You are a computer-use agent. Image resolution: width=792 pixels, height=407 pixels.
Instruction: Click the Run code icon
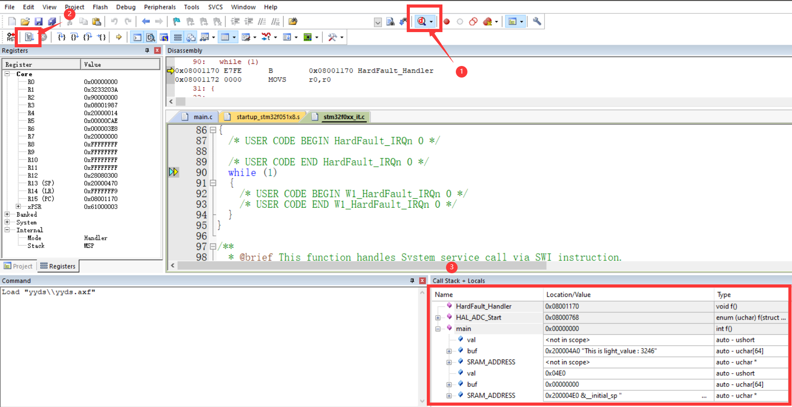pos(29,37)
